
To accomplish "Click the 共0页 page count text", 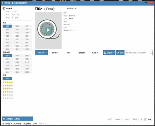I will pos(110,119).
